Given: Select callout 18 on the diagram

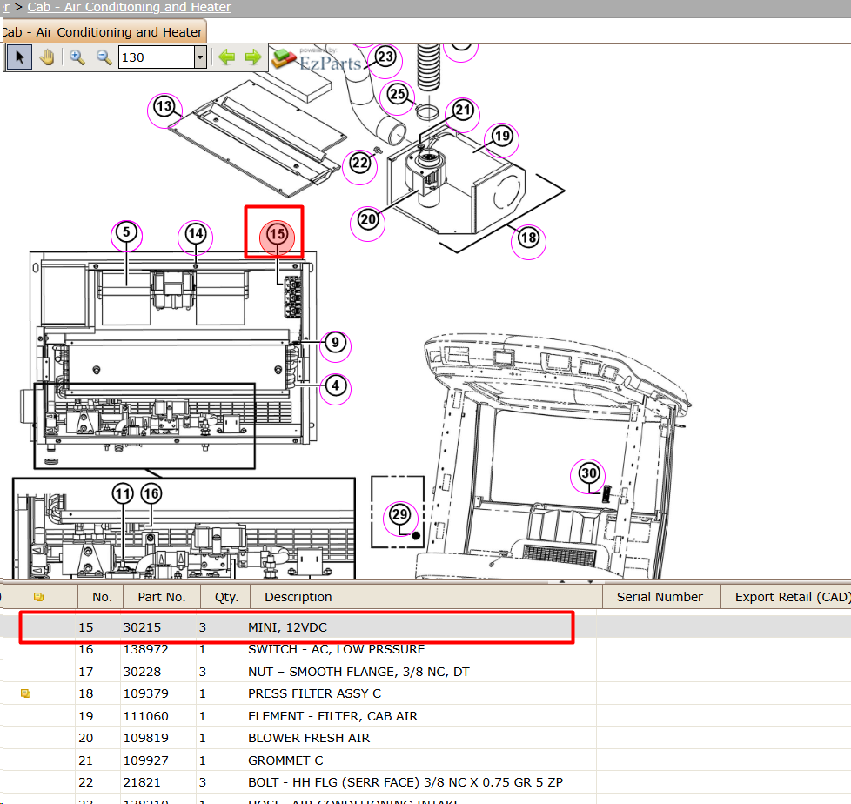Looking at the screenshot, I should click(528, 238).
